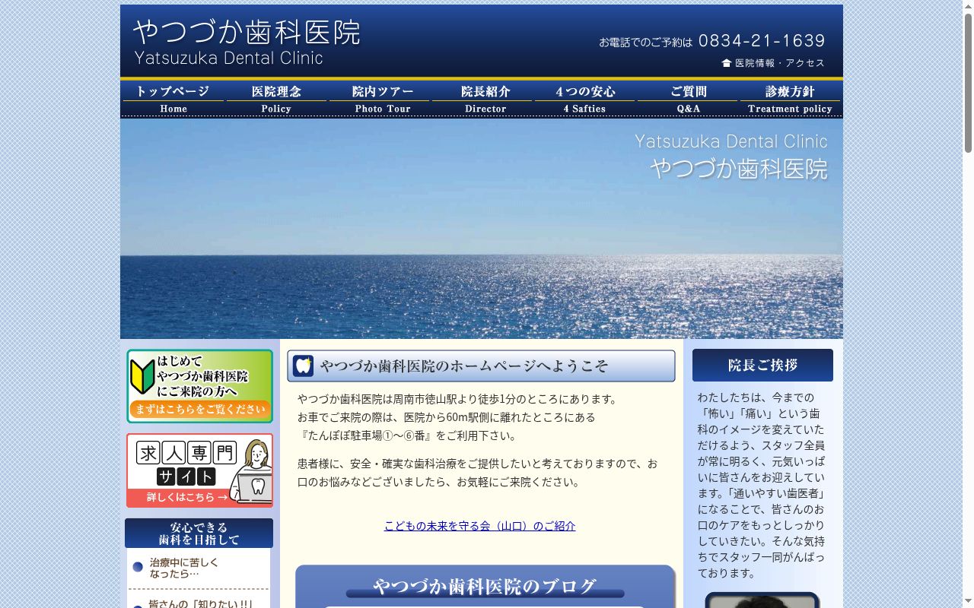This screenshot has width=974, height=608.
Task: Click the ocean hero image
Action: coord(482,229)
